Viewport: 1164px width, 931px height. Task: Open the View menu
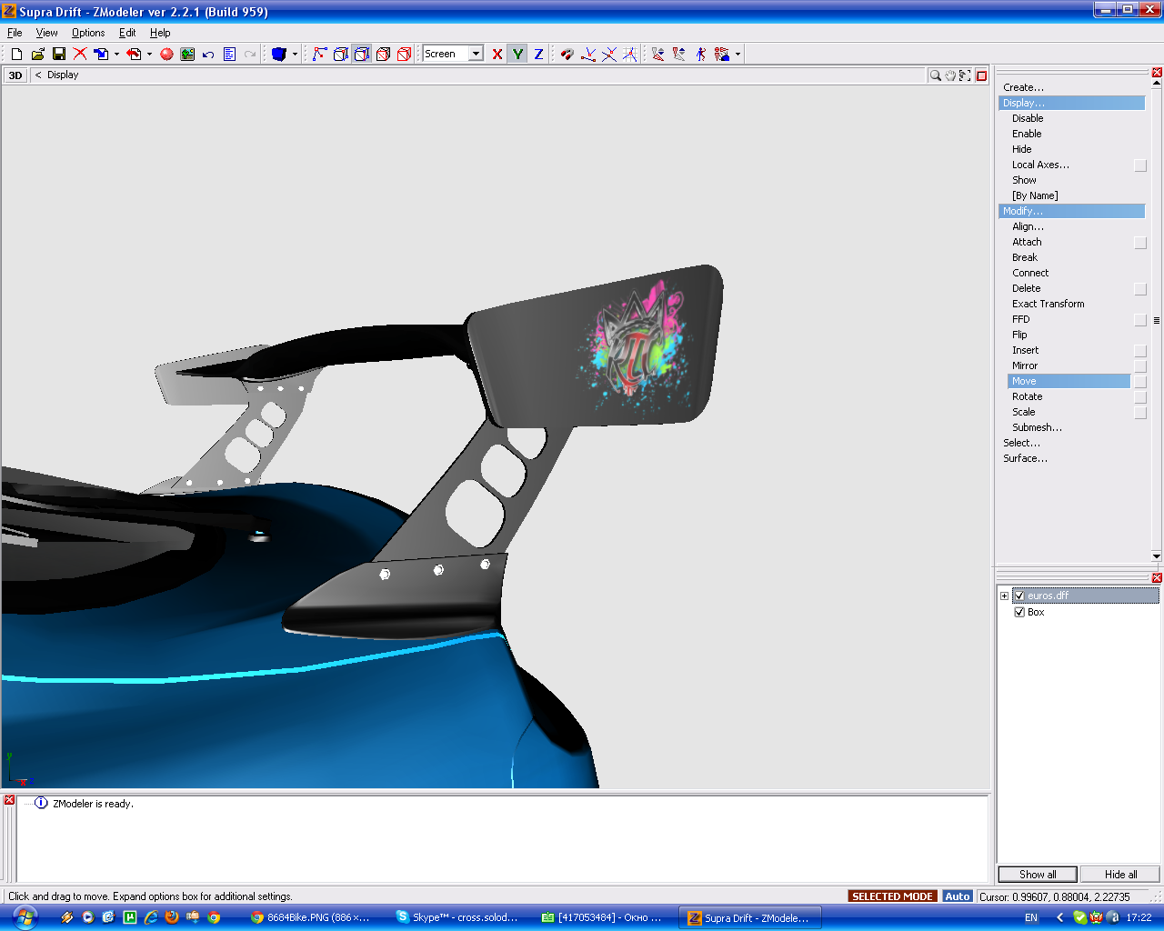click(46, 33)
